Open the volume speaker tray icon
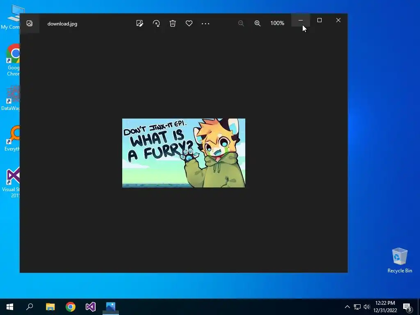420x315 pixels. click(x=367, y=307)
